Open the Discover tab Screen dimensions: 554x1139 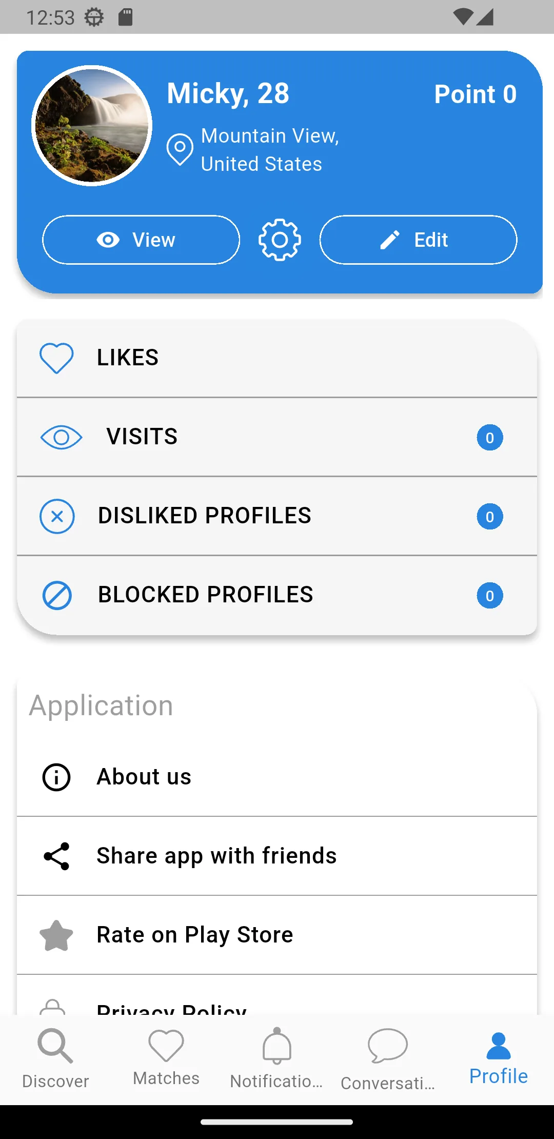(x=55, y=1059)
